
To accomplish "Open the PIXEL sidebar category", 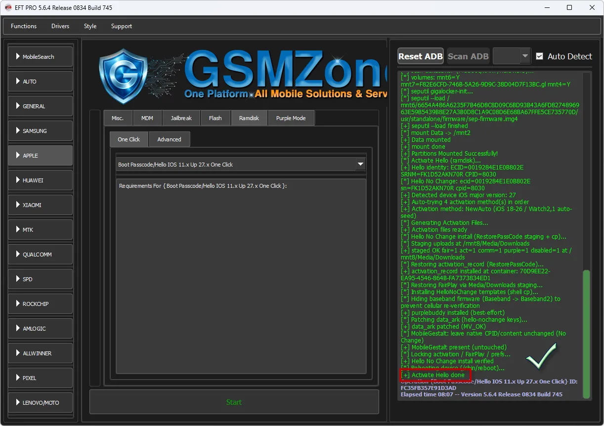I will (41, 378).
